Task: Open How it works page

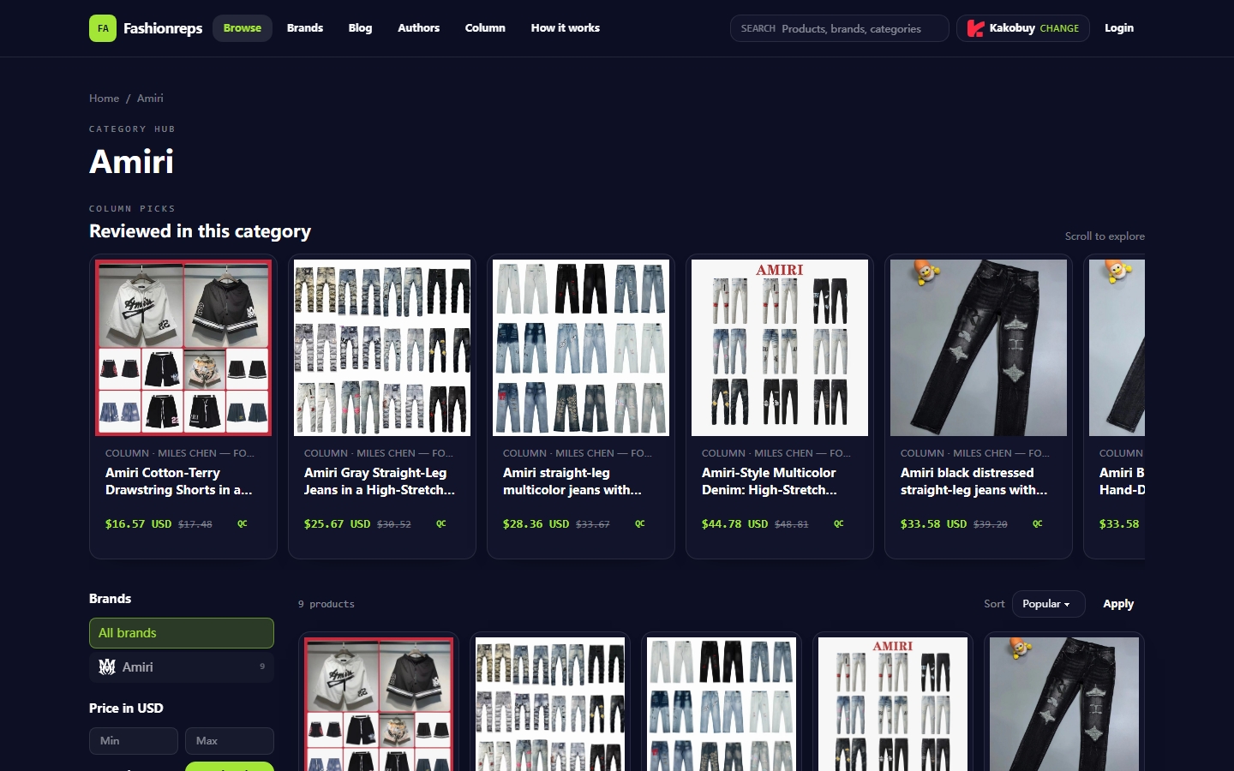Action: 566,28
